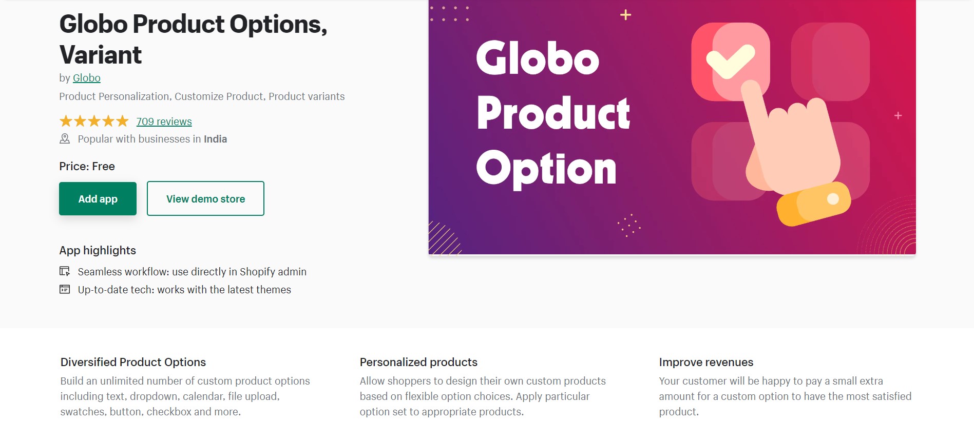Click the Popular with businesses in India text
The height and width of the screenshot is (422, 974).
(x=152, y=139)
